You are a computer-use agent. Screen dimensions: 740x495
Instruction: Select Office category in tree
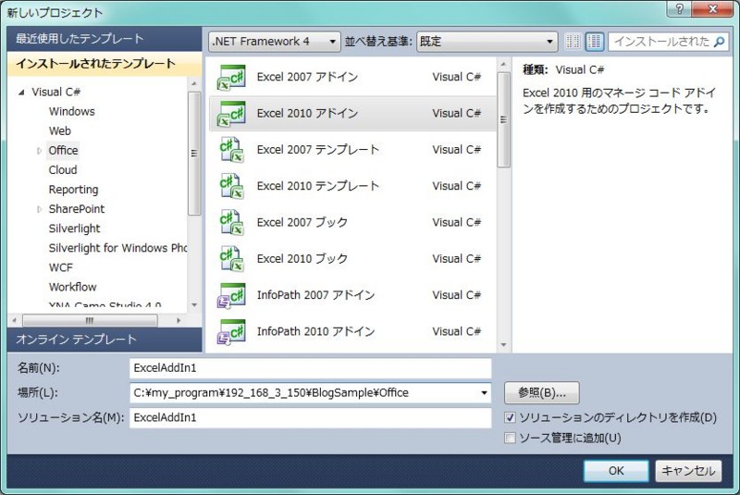pos(63,151)
